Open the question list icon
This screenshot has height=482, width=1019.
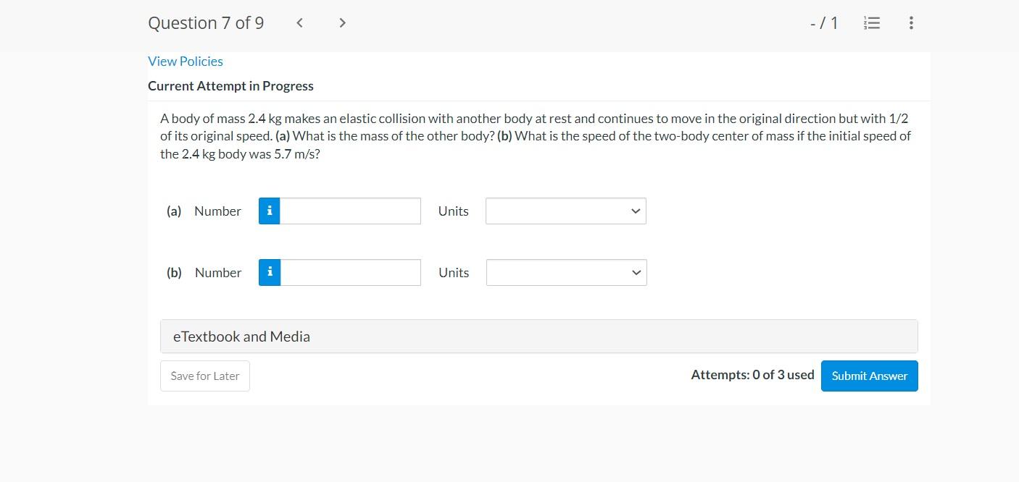point(872,23)
